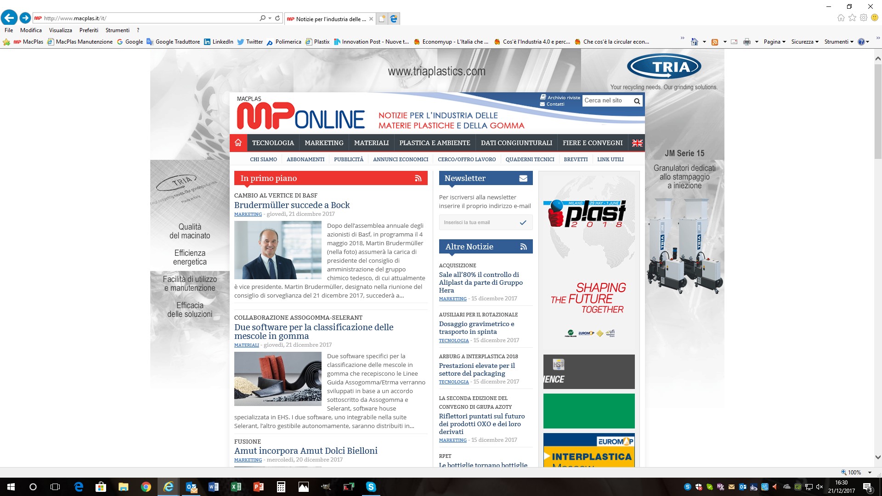Select the FIERE E CONVEGNI nav item

point(593,143)
